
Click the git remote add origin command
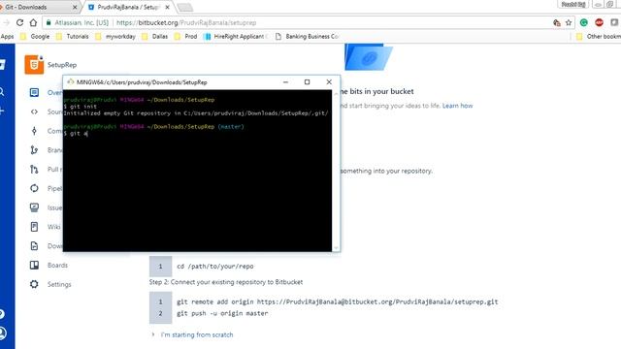(x=338, y=301)
